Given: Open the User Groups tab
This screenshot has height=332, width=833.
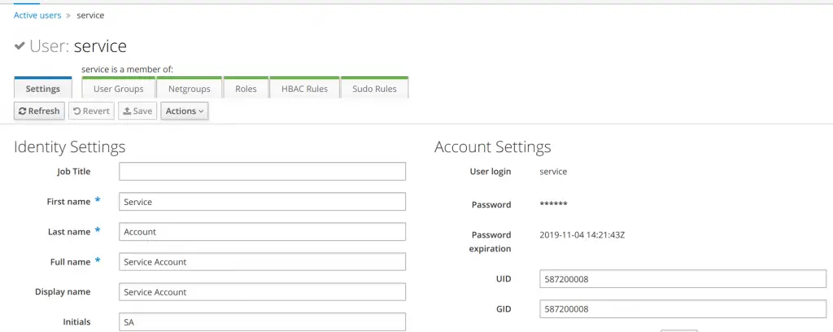Looking at the screenshot, I should tap(119, 89).
